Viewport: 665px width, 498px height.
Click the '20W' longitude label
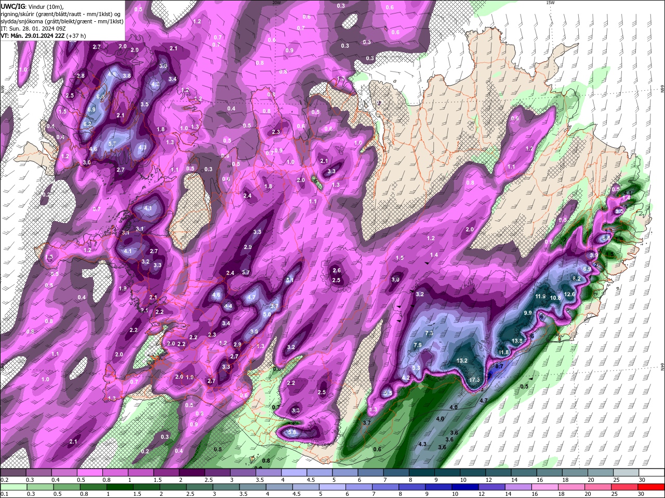coord(276,3)
